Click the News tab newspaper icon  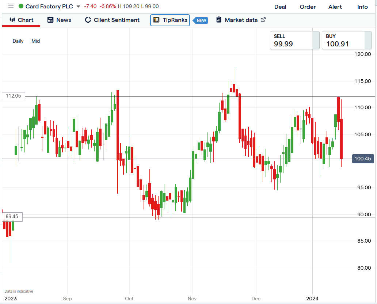[50, 20]
